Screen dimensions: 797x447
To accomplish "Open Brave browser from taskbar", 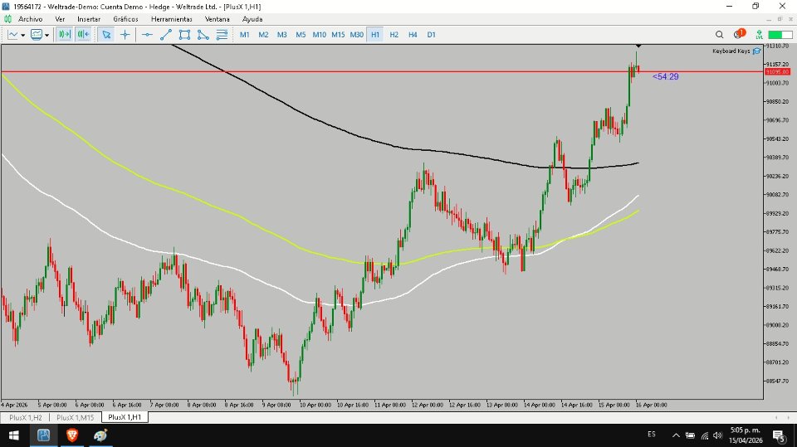I will [71, 435].
